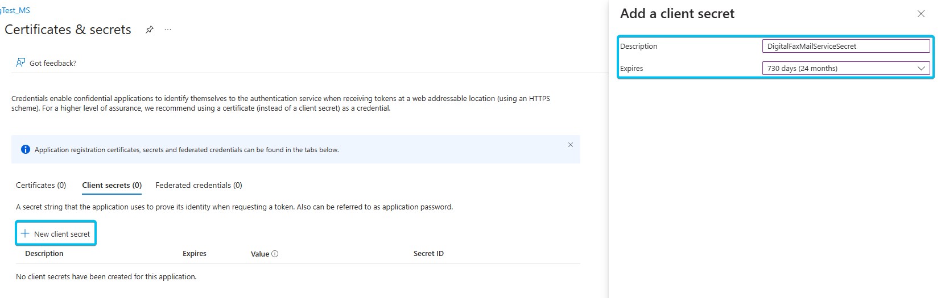Image resolution: width=941 pixels, height=298 pixels.
Task: Click the Got feedback? link
Action: click(53, 63)
